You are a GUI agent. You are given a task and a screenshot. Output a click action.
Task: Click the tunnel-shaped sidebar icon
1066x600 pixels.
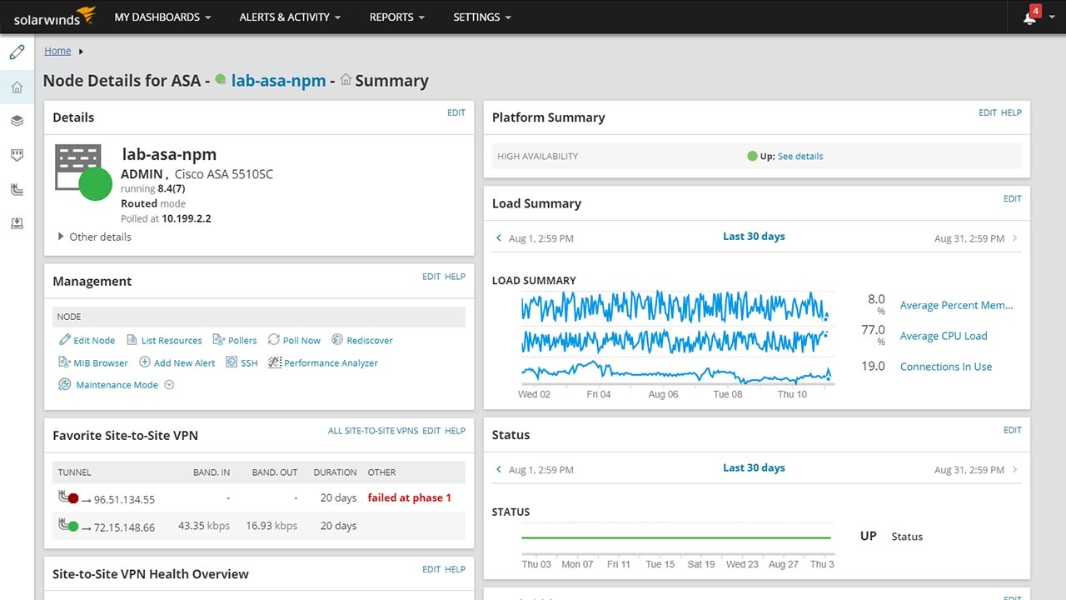point(17,189)
